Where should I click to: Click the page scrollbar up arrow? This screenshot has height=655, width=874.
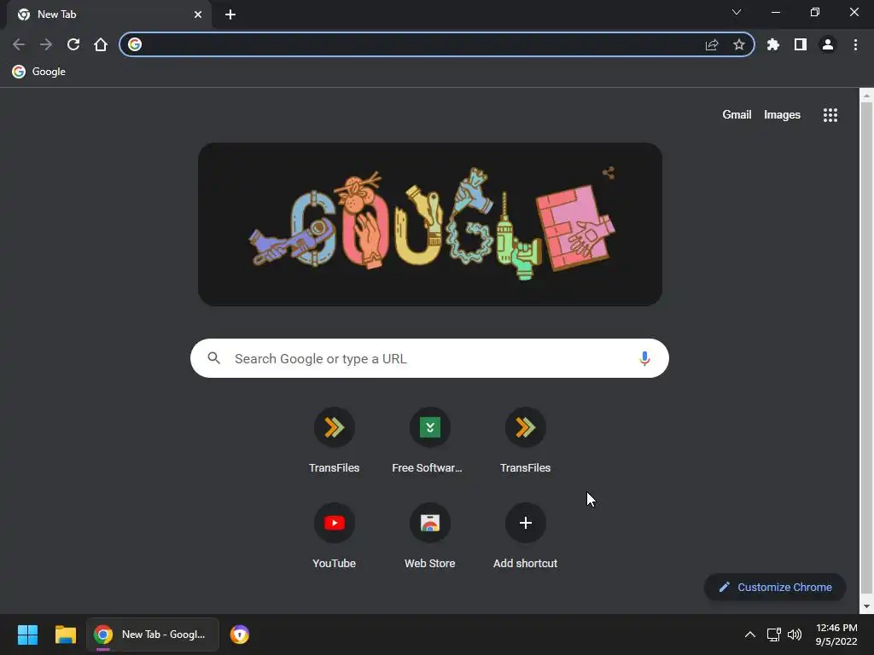(866, 96)
